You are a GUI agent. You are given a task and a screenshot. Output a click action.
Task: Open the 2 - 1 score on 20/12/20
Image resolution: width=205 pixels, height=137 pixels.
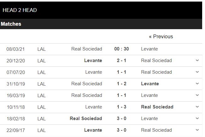click(122, 61)
